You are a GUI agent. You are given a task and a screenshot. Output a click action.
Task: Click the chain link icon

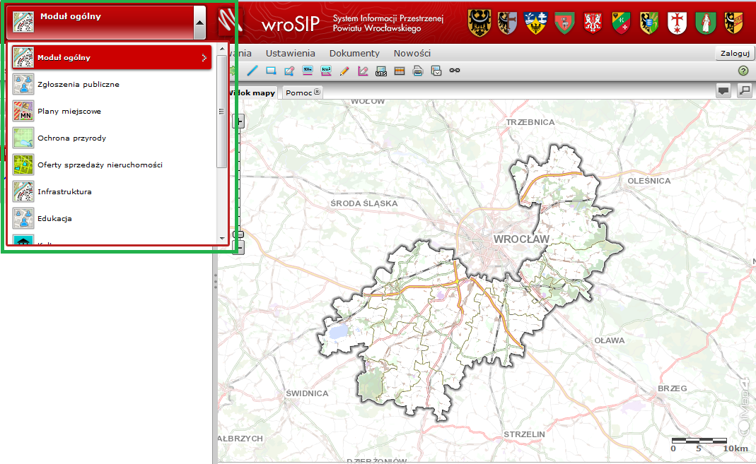tap(455, 71)
